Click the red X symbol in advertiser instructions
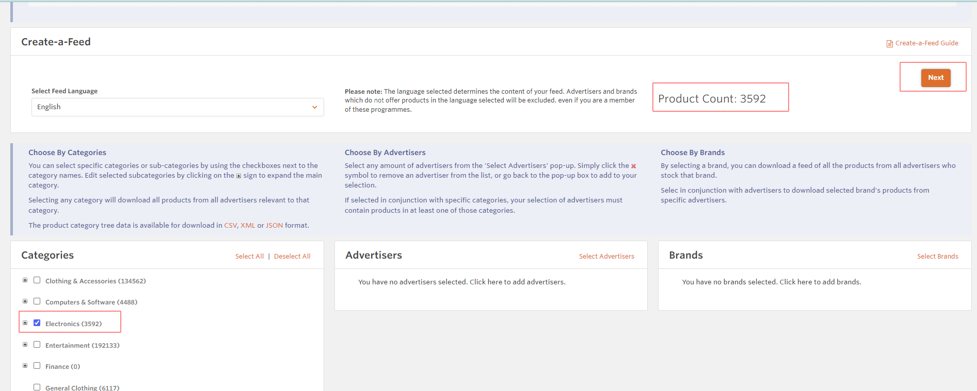The height and width of the screenshot is (391, 977). (633, 166)
